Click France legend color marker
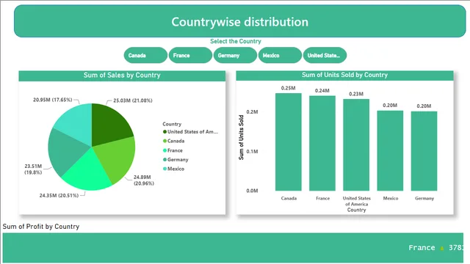Image resolution: width=470 pixels, height=264 pixels. pos(164,150)
